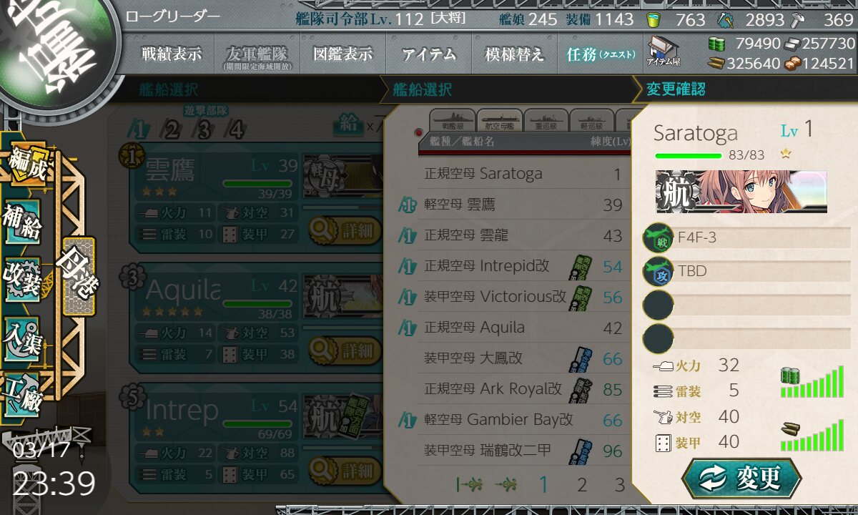Open 任務 (クエスト) menu
The height and width of the screenshot is (515, 858).
tap(601, 54)
